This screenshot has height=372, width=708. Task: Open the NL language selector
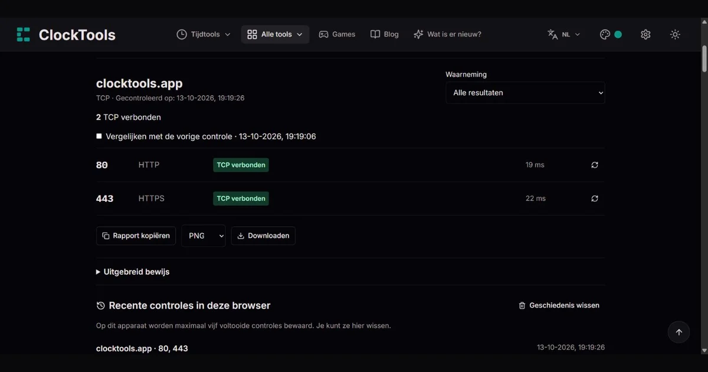[564, 34]
